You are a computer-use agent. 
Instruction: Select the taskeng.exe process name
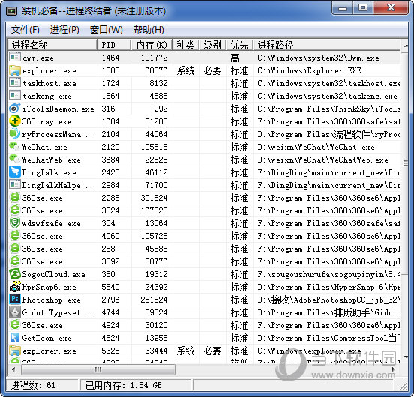pos(47,96)
